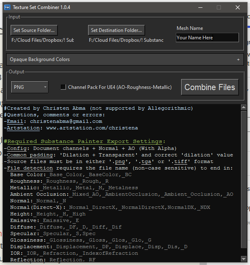
Task: Click the destination folder path text
Action: tap(126, 40)
